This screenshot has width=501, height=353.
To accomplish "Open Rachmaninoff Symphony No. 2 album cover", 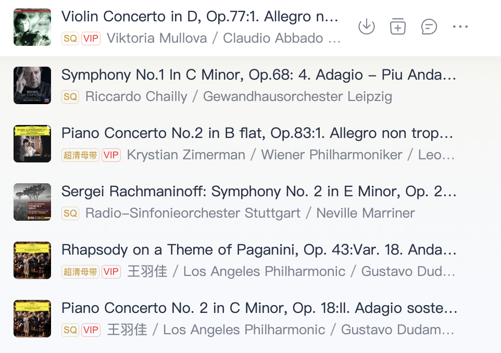I will (x=32, y=202).
